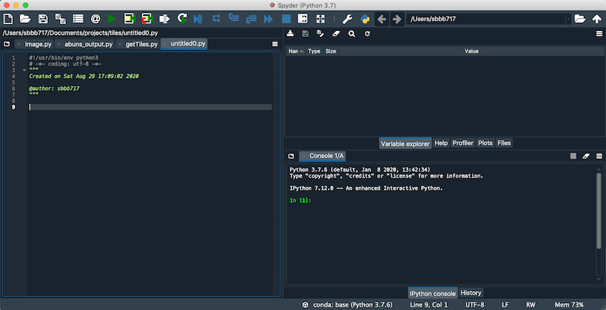606x310 pixels.
Task: Switch to the Image.py tab
Action: click(x=39, y=44)
